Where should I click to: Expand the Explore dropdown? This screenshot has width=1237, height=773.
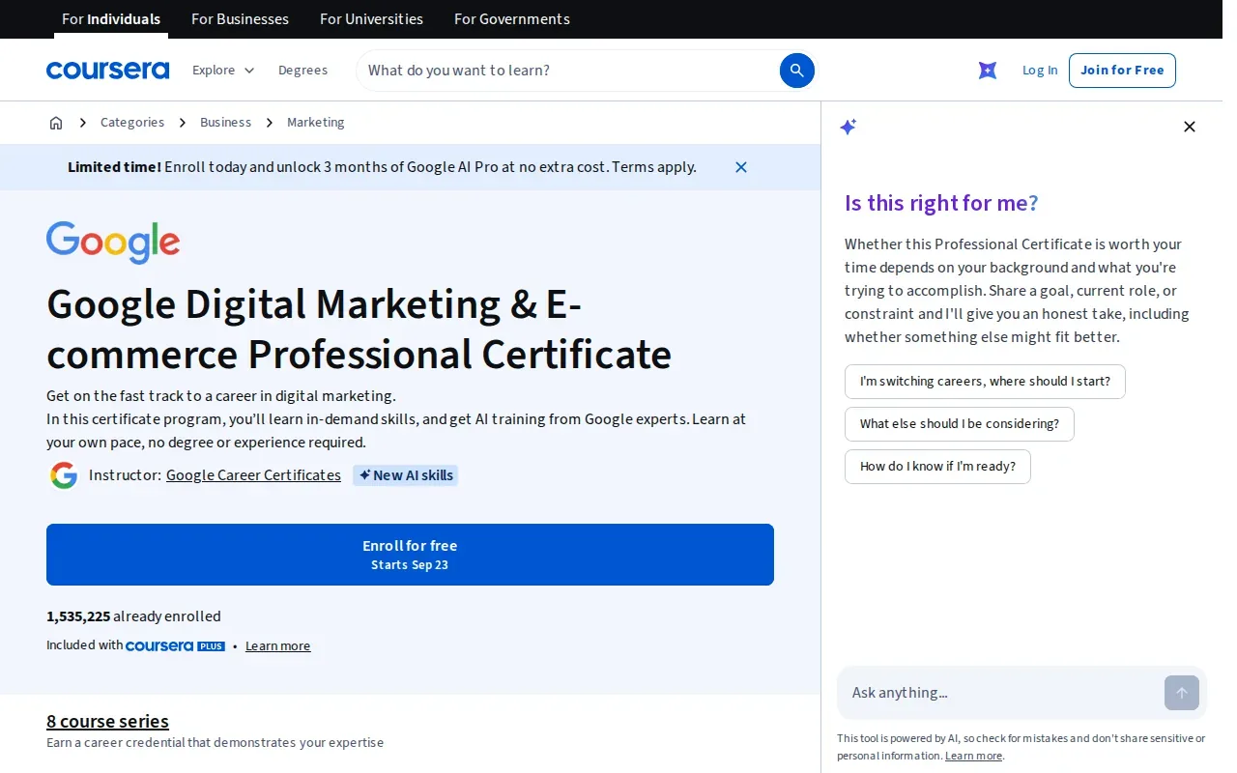tap(223, 71)
